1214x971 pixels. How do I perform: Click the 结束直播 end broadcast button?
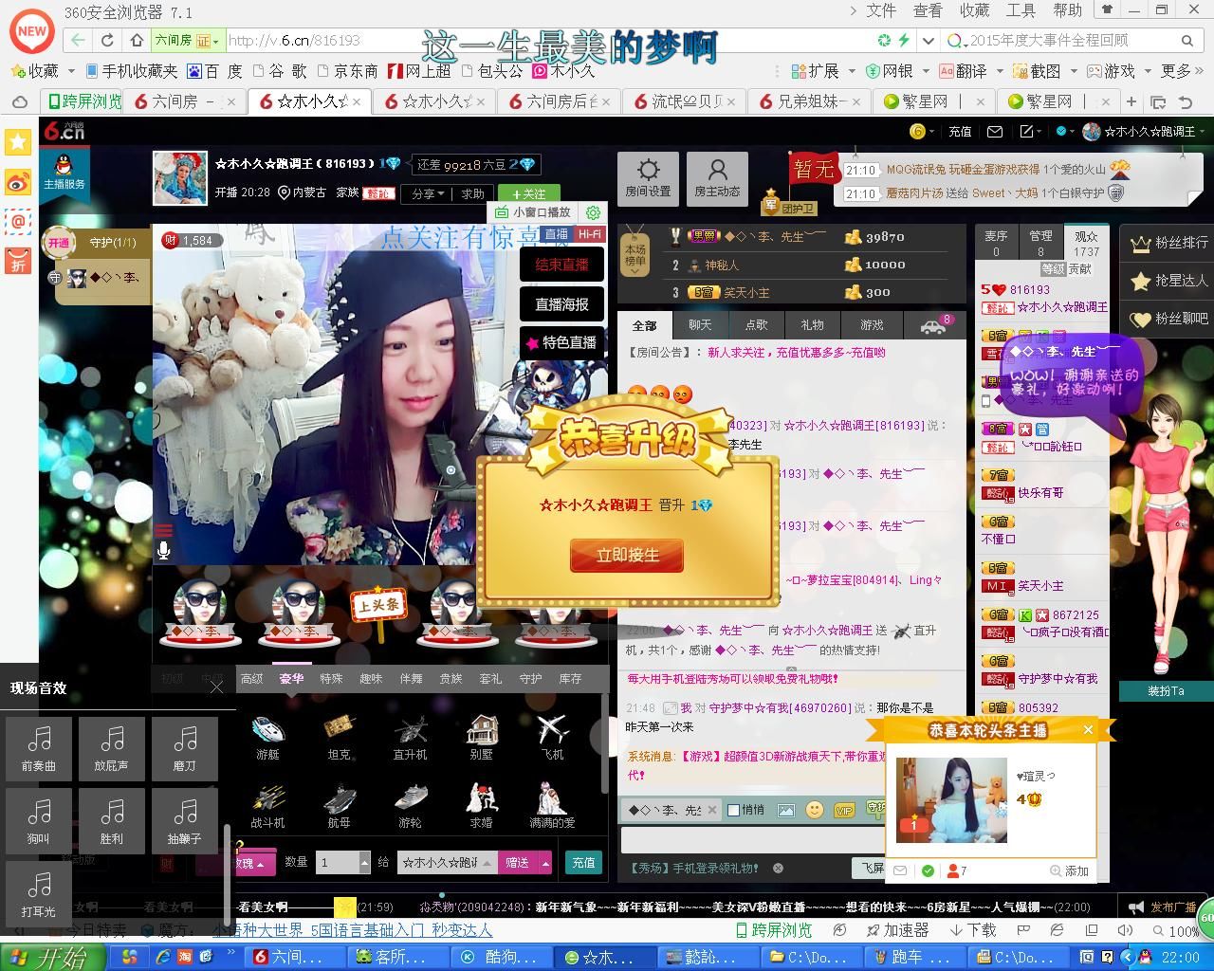561,266
